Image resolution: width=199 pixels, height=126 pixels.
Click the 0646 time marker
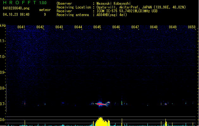point(116,27)
